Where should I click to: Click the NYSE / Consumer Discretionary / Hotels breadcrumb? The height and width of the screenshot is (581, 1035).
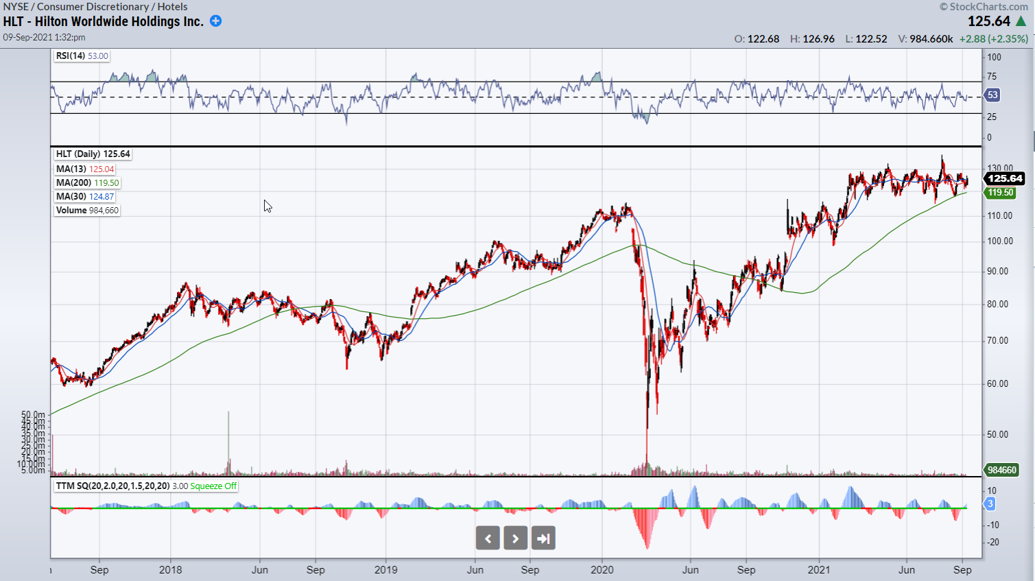(x=95, y=7)
